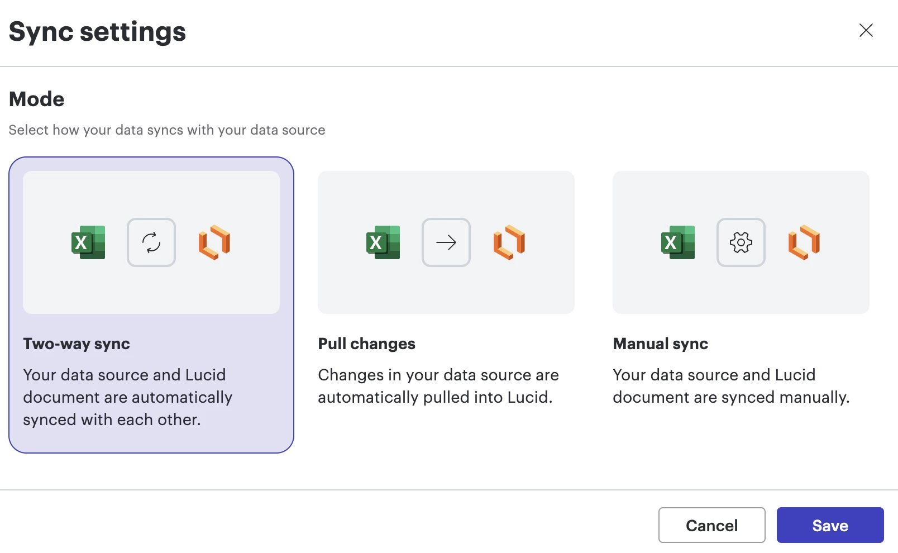
Task: Click the Manual sync preview thumbnail
Action: tap(741, 290)
